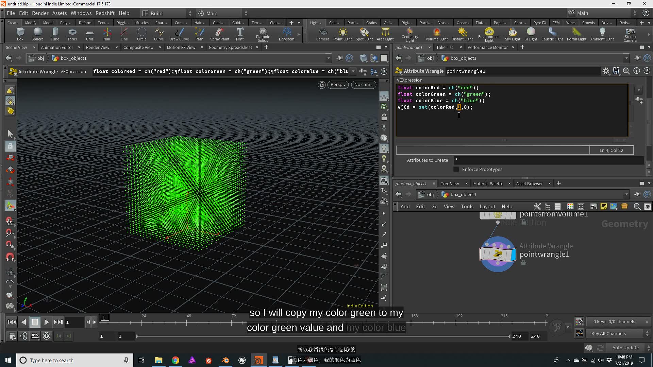Image resolution: width=653 pixels, height=367 pixels.
Task: Click the Attributes to Create field
Action: pos(548,160)
